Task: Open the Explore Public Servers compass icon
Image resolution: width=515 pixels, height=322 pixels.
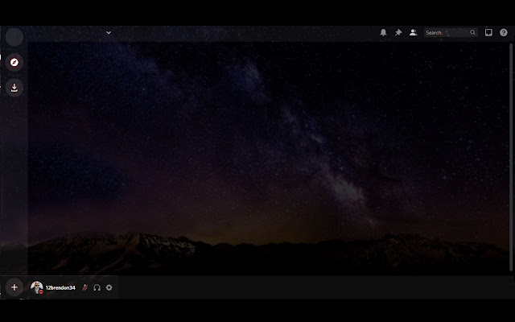Action: [14, 62]
